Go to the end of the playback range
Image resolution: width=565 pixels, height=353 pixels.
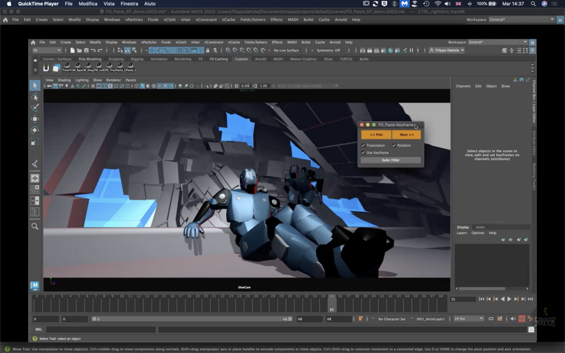coord(530,299)
